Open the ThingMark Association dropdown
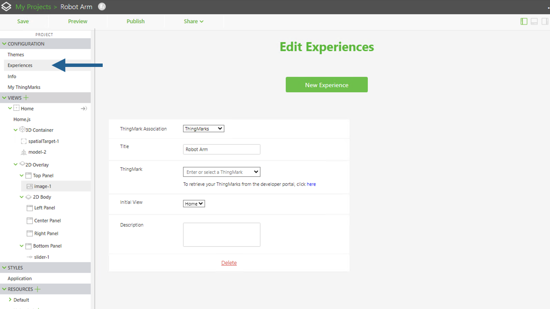Image resolution: width=550 pixels, height=309 pixels. point(204,129)
